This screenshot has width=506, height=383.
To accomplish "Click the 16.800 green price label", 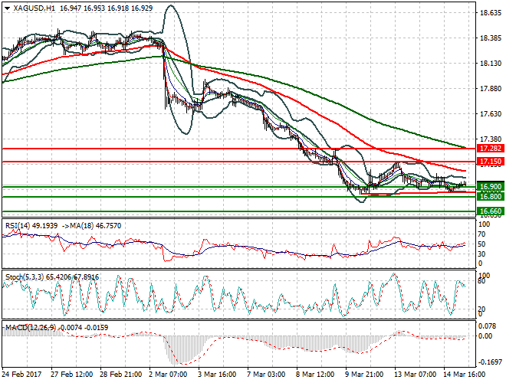I will (x=490, y=197).
